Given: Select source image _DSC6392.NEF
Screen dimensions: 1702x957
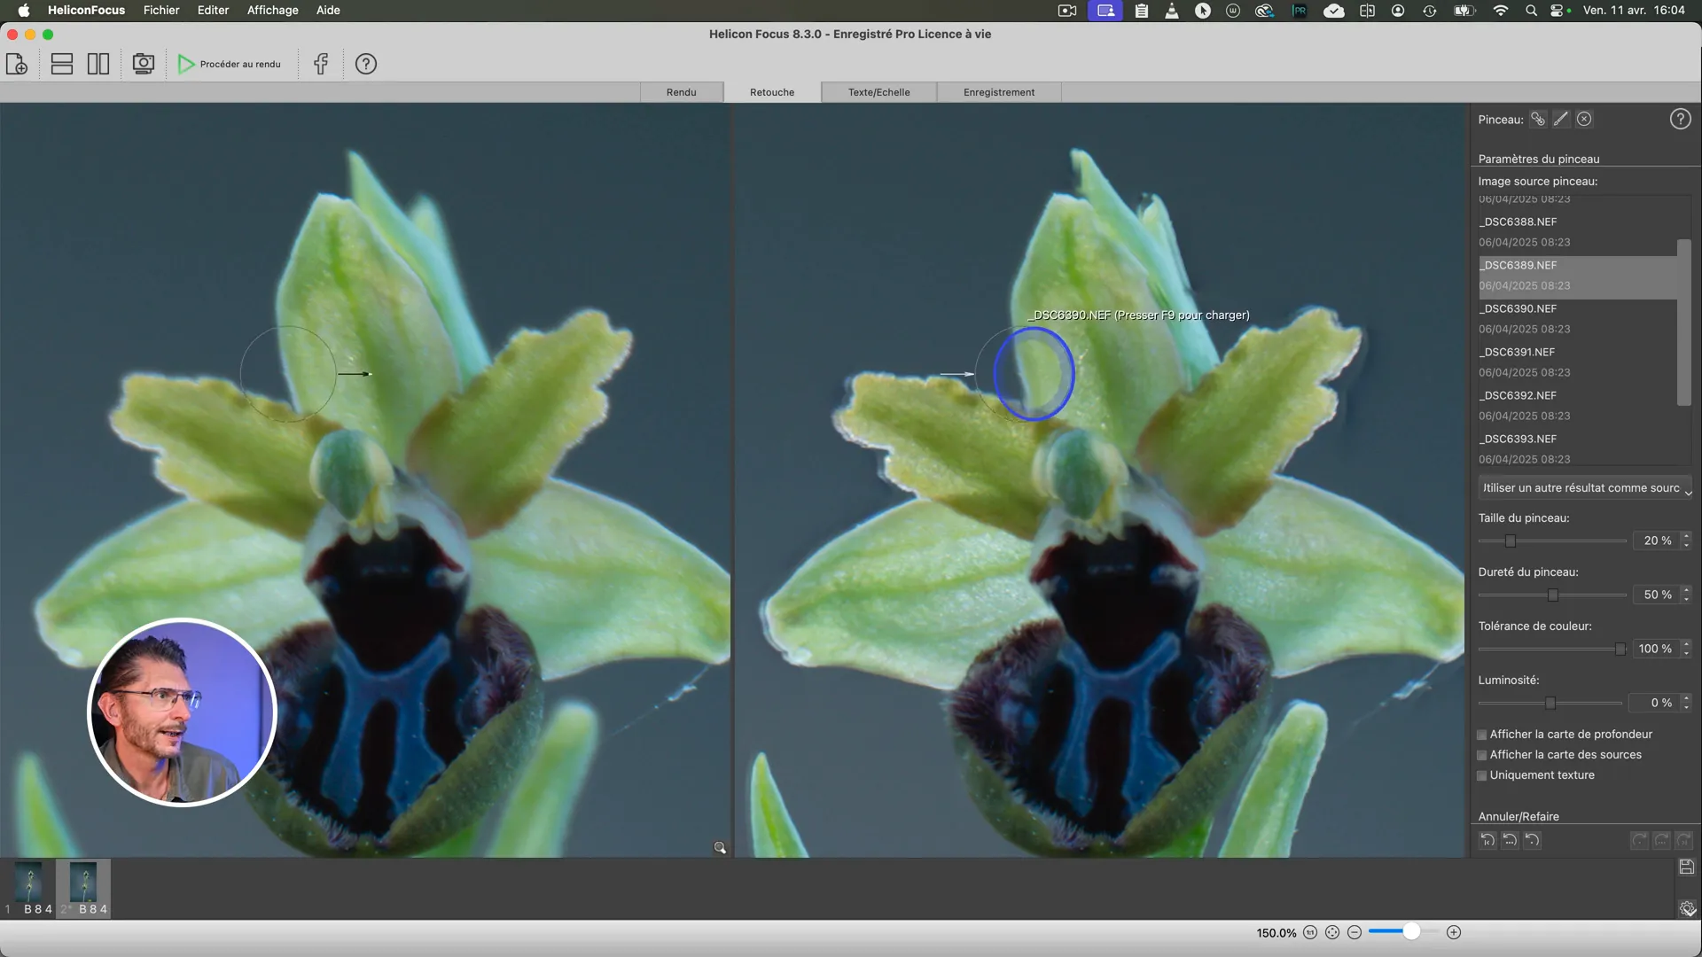Looking at the screenshot, I should 1577,406.
